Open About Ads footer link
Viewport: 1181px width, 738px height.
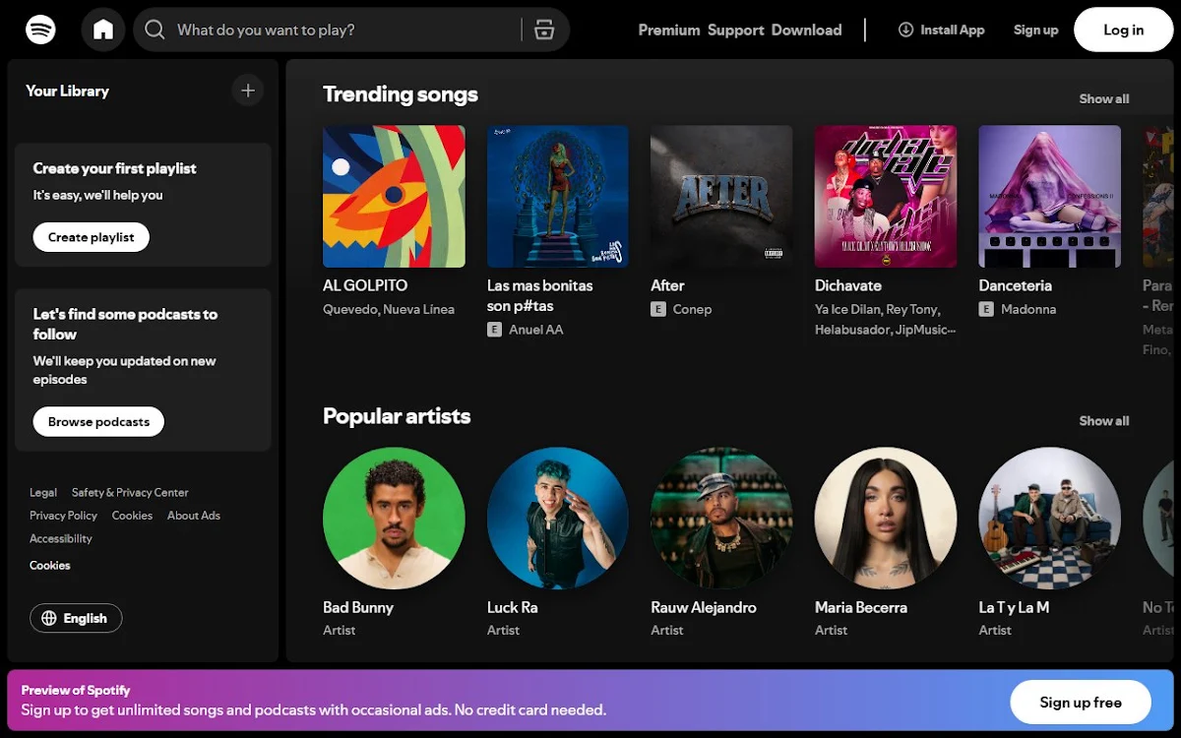coord(194,516)
